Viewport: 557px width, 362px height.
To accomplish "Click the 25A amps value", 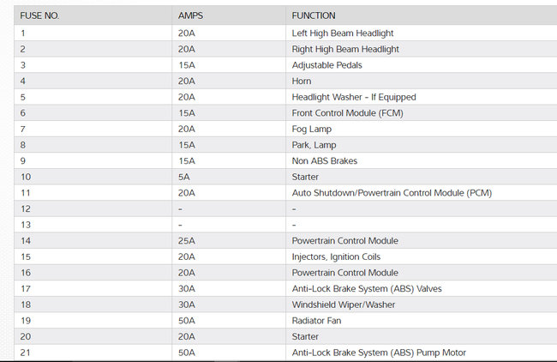I will point(187,241).
